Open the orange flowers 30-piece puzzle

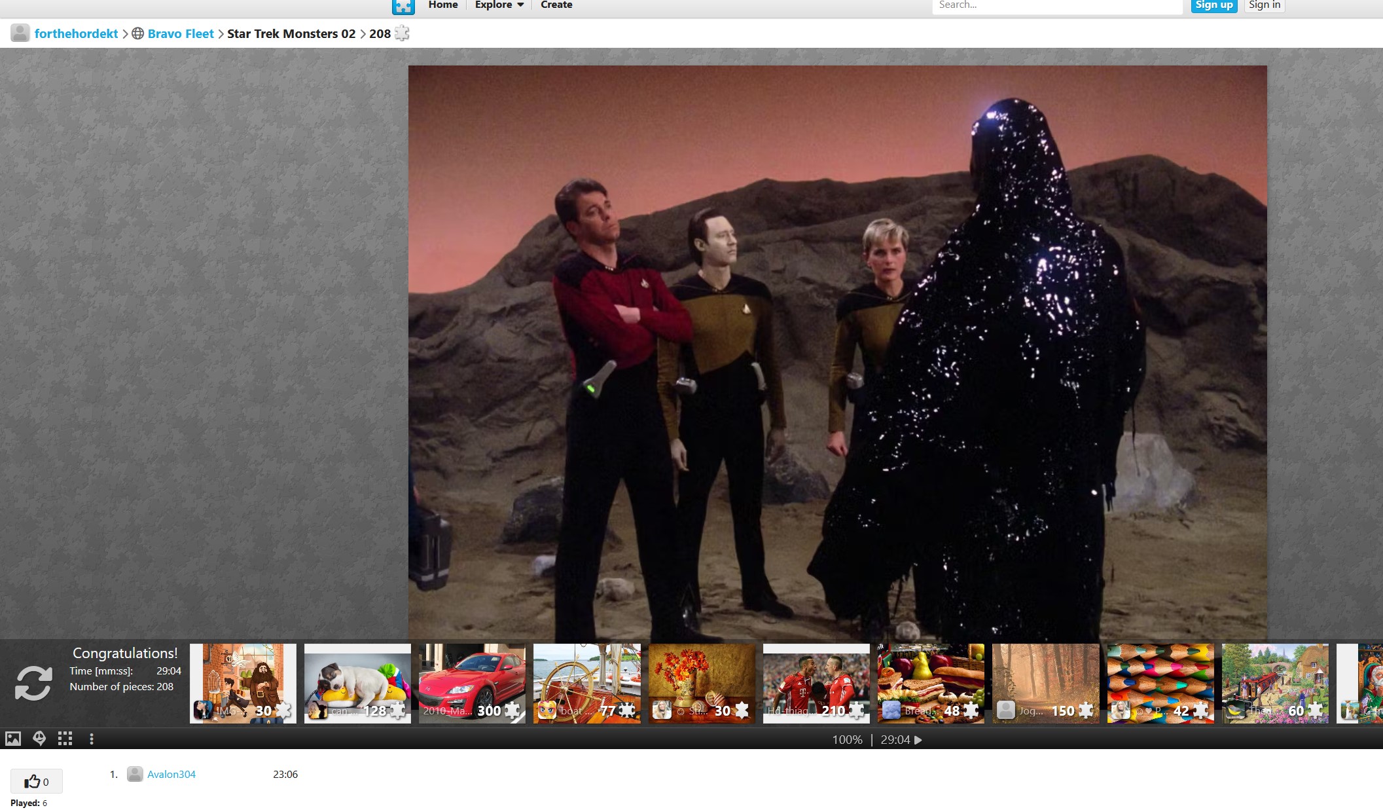click(x=702, y=683)
